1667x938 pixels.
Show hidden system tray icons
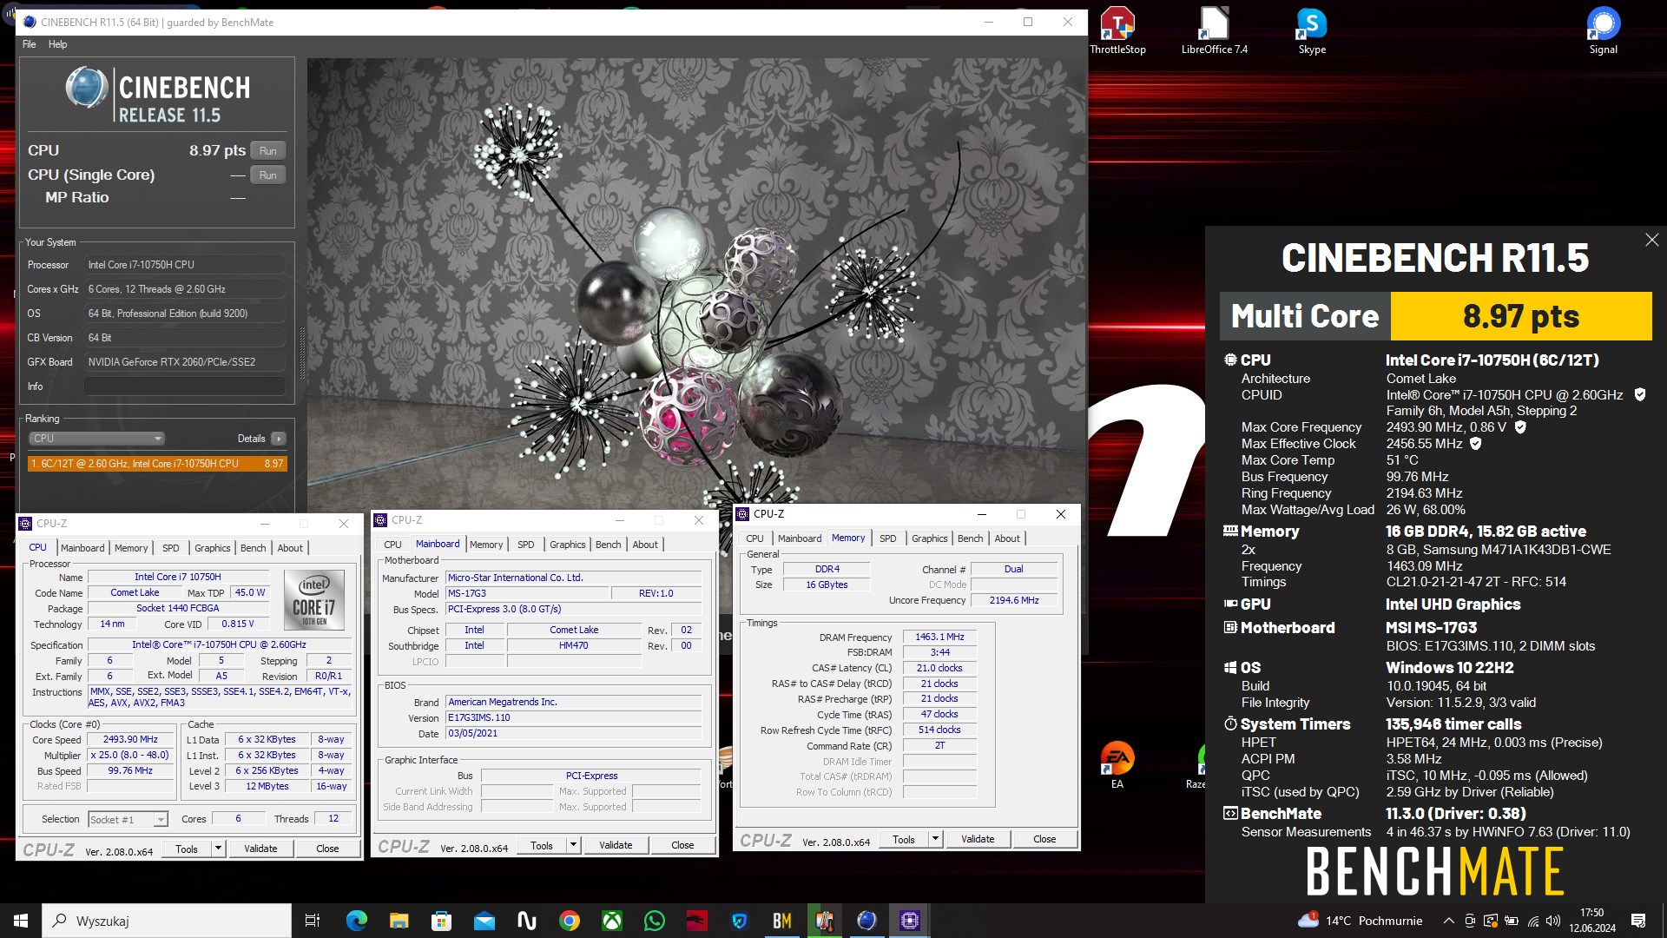1448,921
